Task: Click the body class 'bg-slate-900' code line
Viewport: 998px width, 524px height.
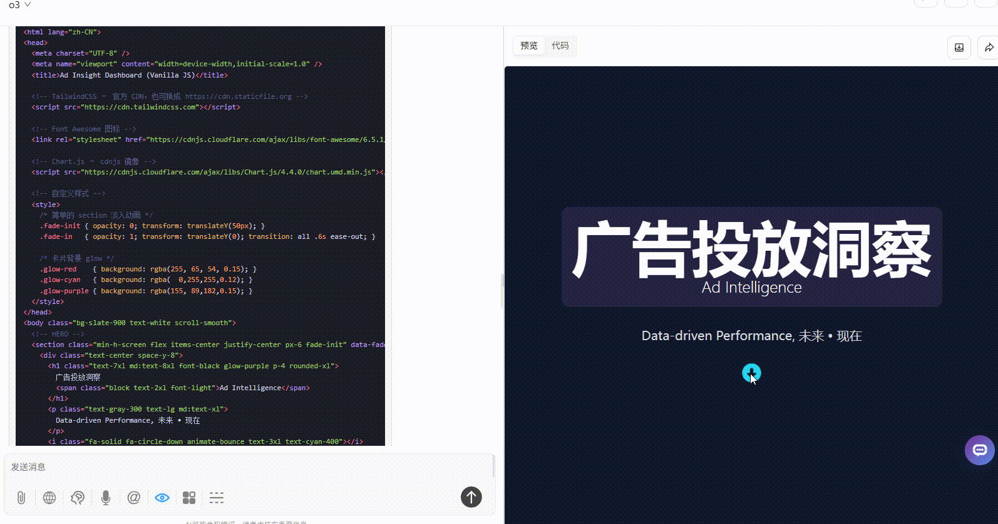Action: pyautogui.click(x=130, y=323)
